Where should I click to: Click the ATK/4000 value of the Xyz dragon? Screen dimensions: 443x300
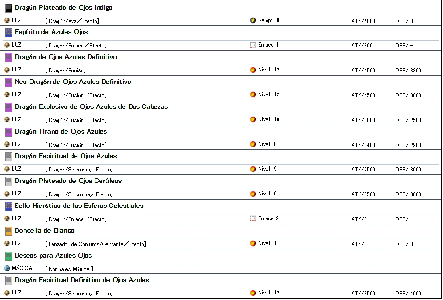pyautogui.click(x=363, y=21)
